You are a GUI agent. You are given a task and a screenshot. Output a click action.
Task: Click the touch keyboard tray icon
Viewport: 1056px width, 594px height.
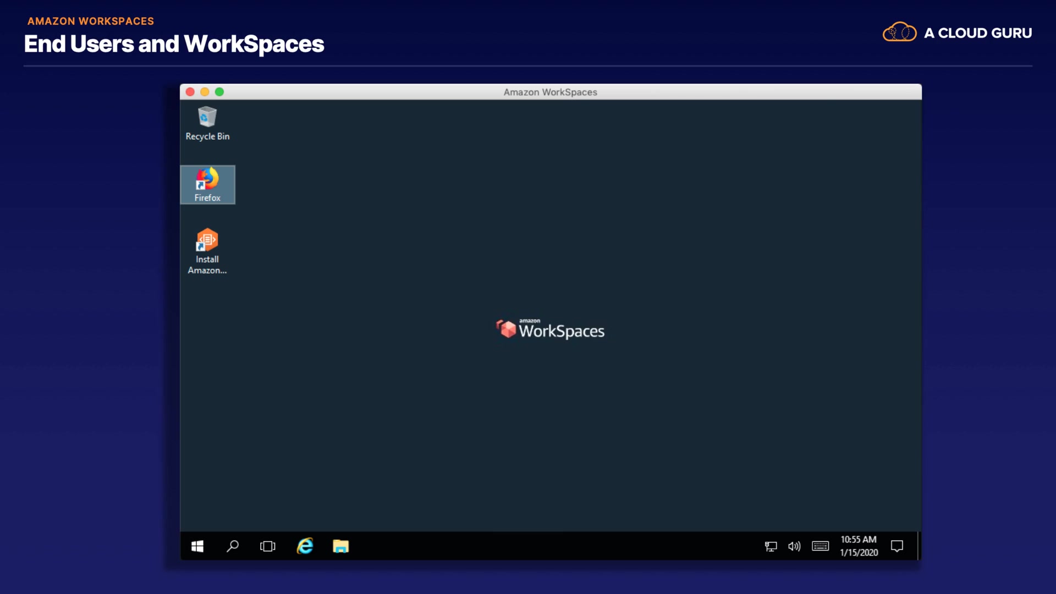(x=820, y=546)
